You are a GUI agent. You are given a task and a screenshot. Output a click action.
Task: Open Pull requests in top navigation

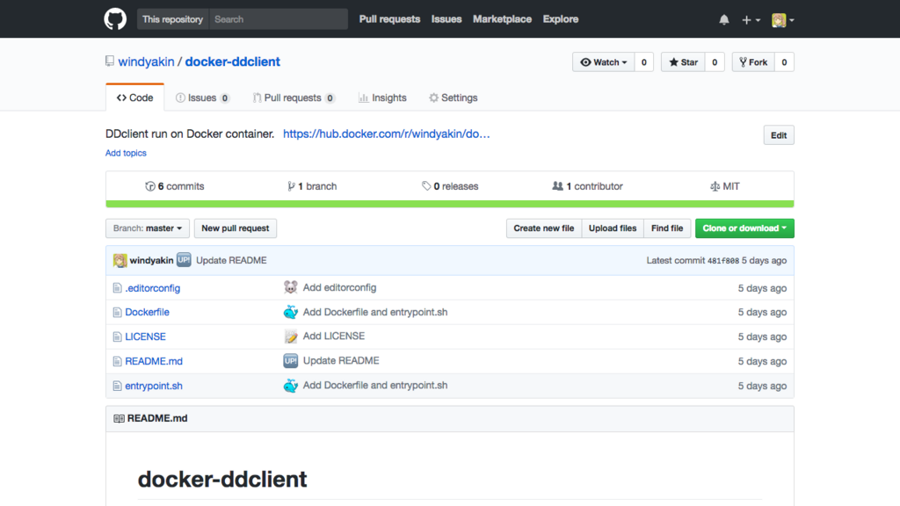coord(389,19)
